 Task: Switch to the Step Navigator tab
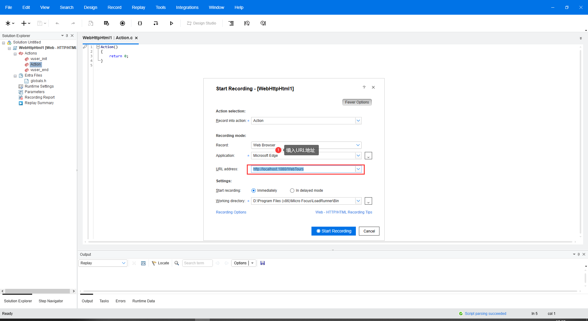point(51,301)
